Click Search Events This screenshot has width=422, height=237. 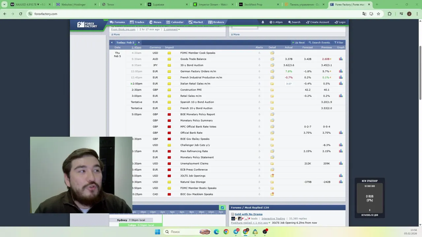pyautogui.click(x=319, y=42)
